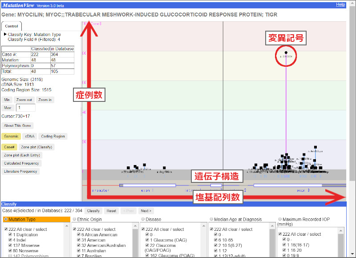
Task: Open the Control tab
Action: pyautogui.click(x=12, y=26)
